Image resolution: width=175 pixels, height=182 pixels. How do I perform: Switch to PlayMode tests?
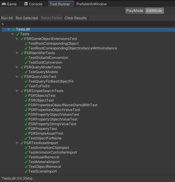pos(135,11)
